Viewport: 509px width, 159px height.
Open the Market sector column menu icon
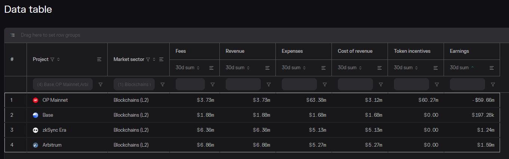click(161, 59)
